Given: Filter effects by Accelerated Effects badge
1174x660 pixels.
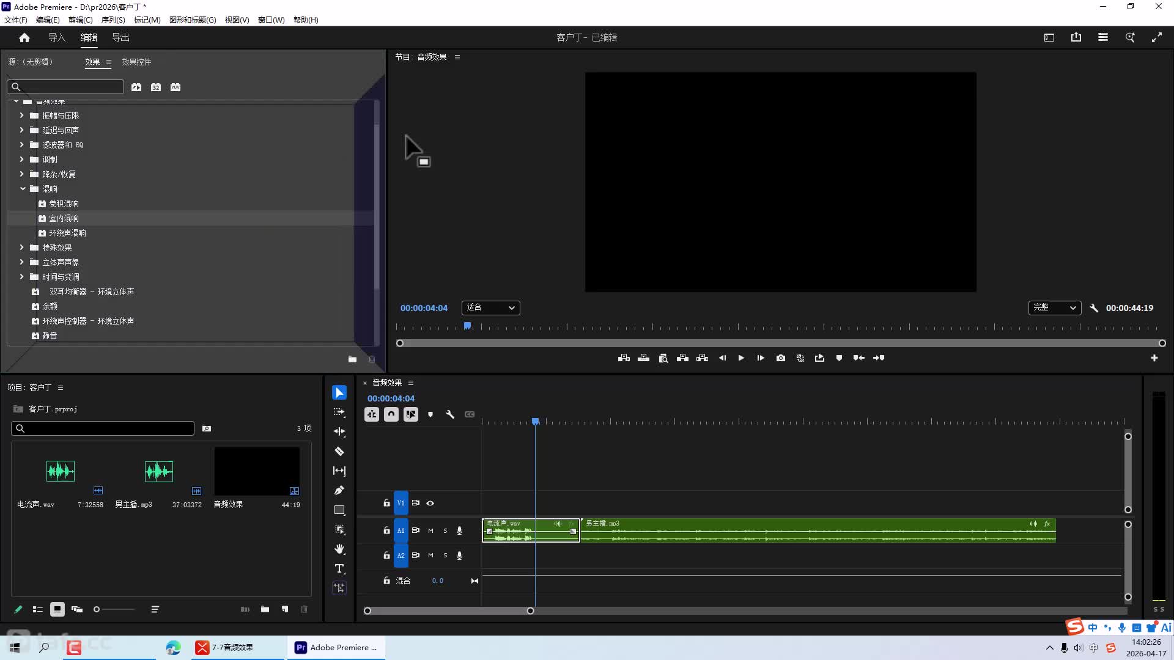Looking at the screenshot, I should click(136, 87).
